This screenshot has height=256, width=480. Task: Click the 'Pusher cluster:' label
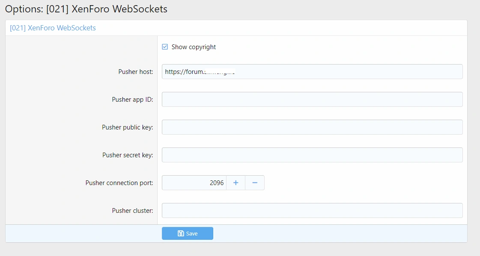coord(132,211)
